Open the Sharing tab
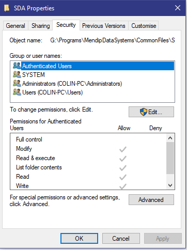 coord(41,26)
